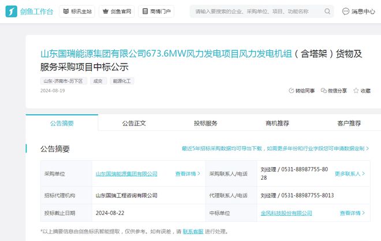Switch to 公告摘要 tab
Image resolution: width=381 pixels, height=241 pixels.
(62, 123)
